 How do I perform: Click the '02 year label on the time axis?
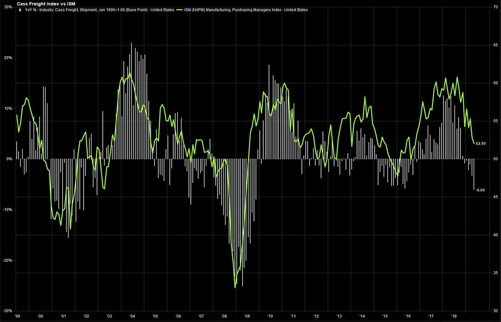point(86,316)
